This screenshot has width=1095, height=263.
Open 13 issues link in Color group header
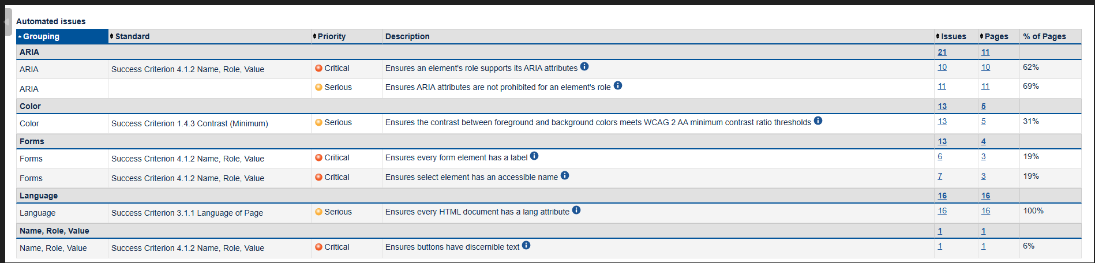click(942, 106)
